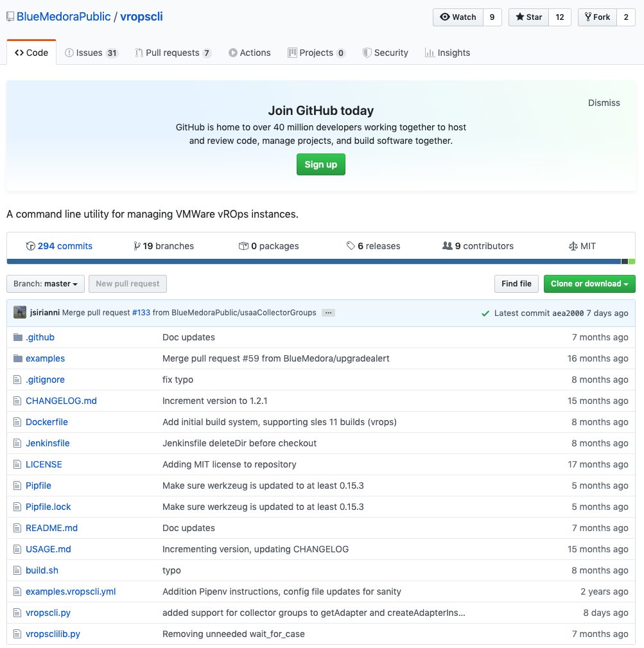Click the file icon next to Pipfile.lock
Image resolution: width=644 pixels, height=648 pixels.
point(17,507)
